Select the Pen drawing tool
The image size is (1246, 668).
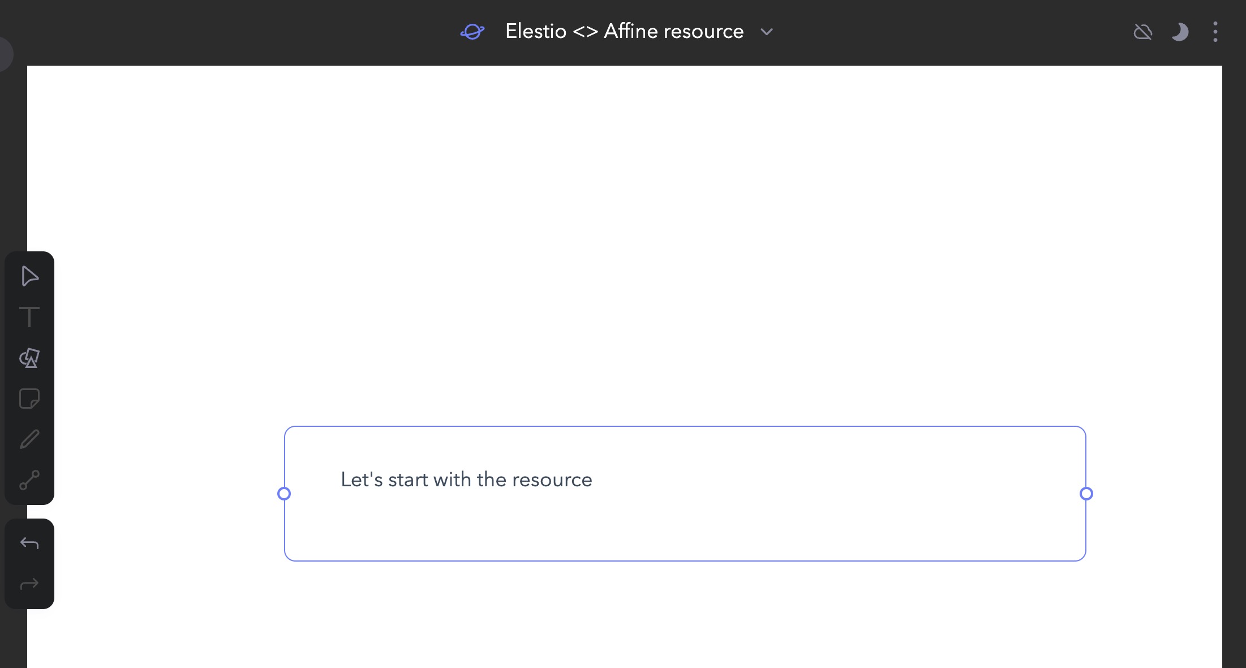tap(29, 440)
